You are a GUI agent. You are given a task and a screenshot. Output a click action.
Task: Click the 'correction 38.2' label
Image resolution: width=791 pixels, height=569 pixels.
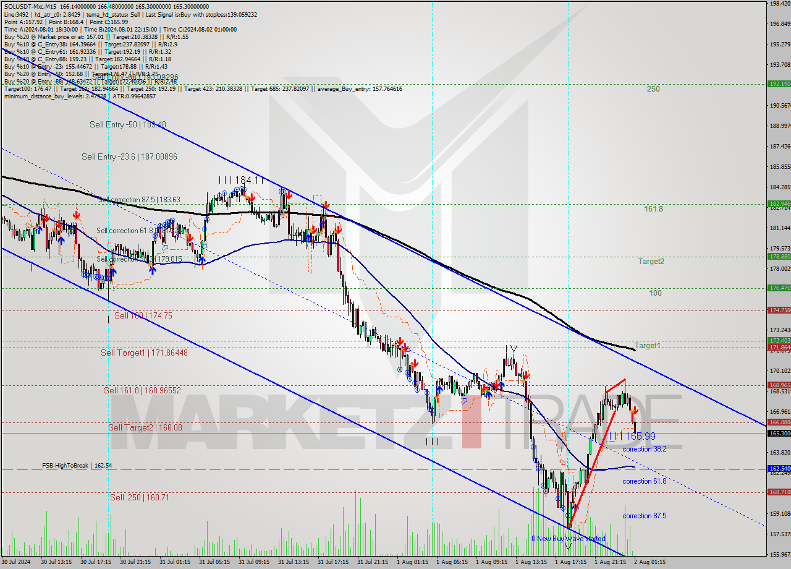(645, 449)
